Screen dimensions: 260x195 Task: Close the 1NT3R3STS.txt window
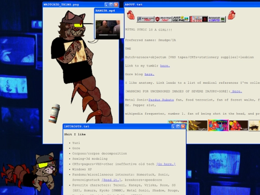(x=183, y=126)
